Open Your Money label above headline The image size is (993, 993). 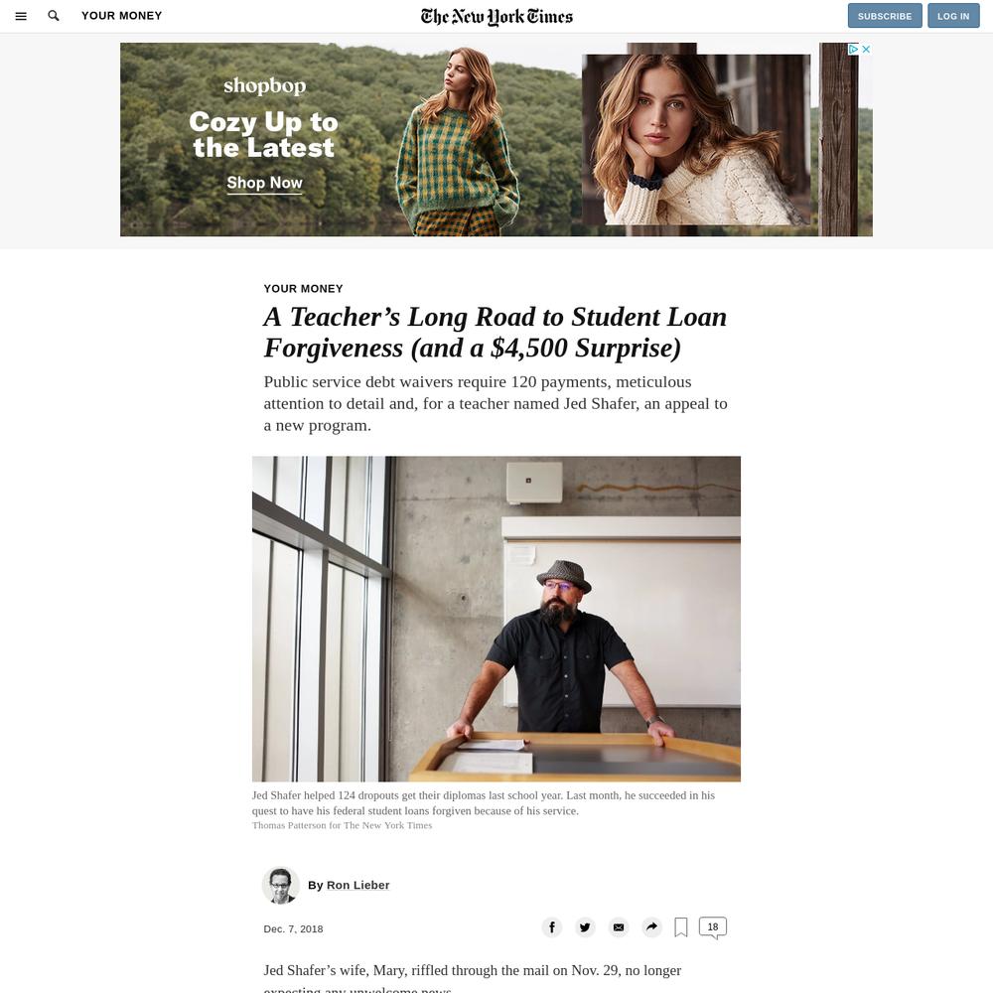(x=303, y=289)
